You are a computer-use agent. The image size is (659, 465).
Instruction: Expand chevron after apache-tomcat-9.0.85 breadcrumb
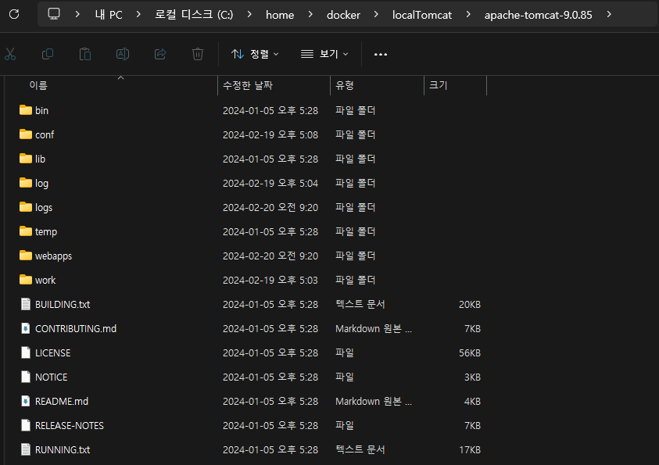click(609, 14)
